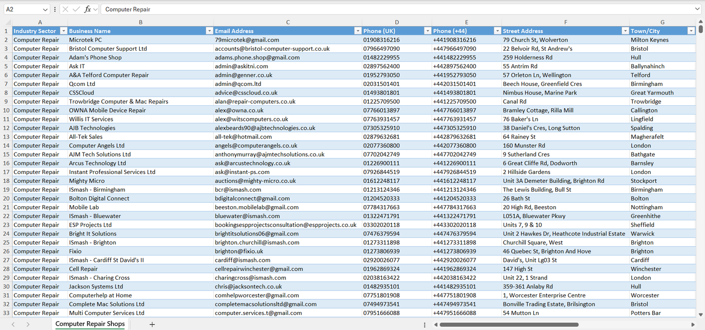Viewport: 705px width, 330px height.
Task: Select the cell ESP Projects Ltd
Action: (x=141, y=225)
